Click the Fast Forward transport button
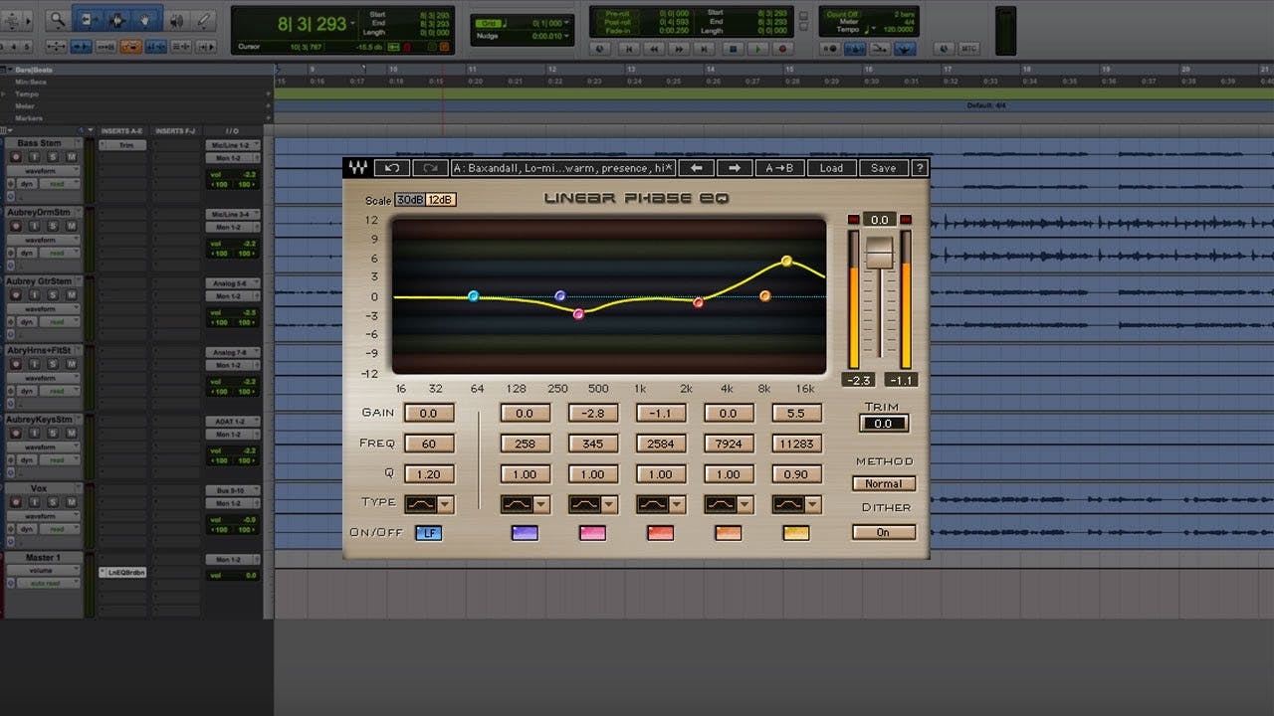The width and height of the screenshot is (1274, 716). [x=680, y=48]
